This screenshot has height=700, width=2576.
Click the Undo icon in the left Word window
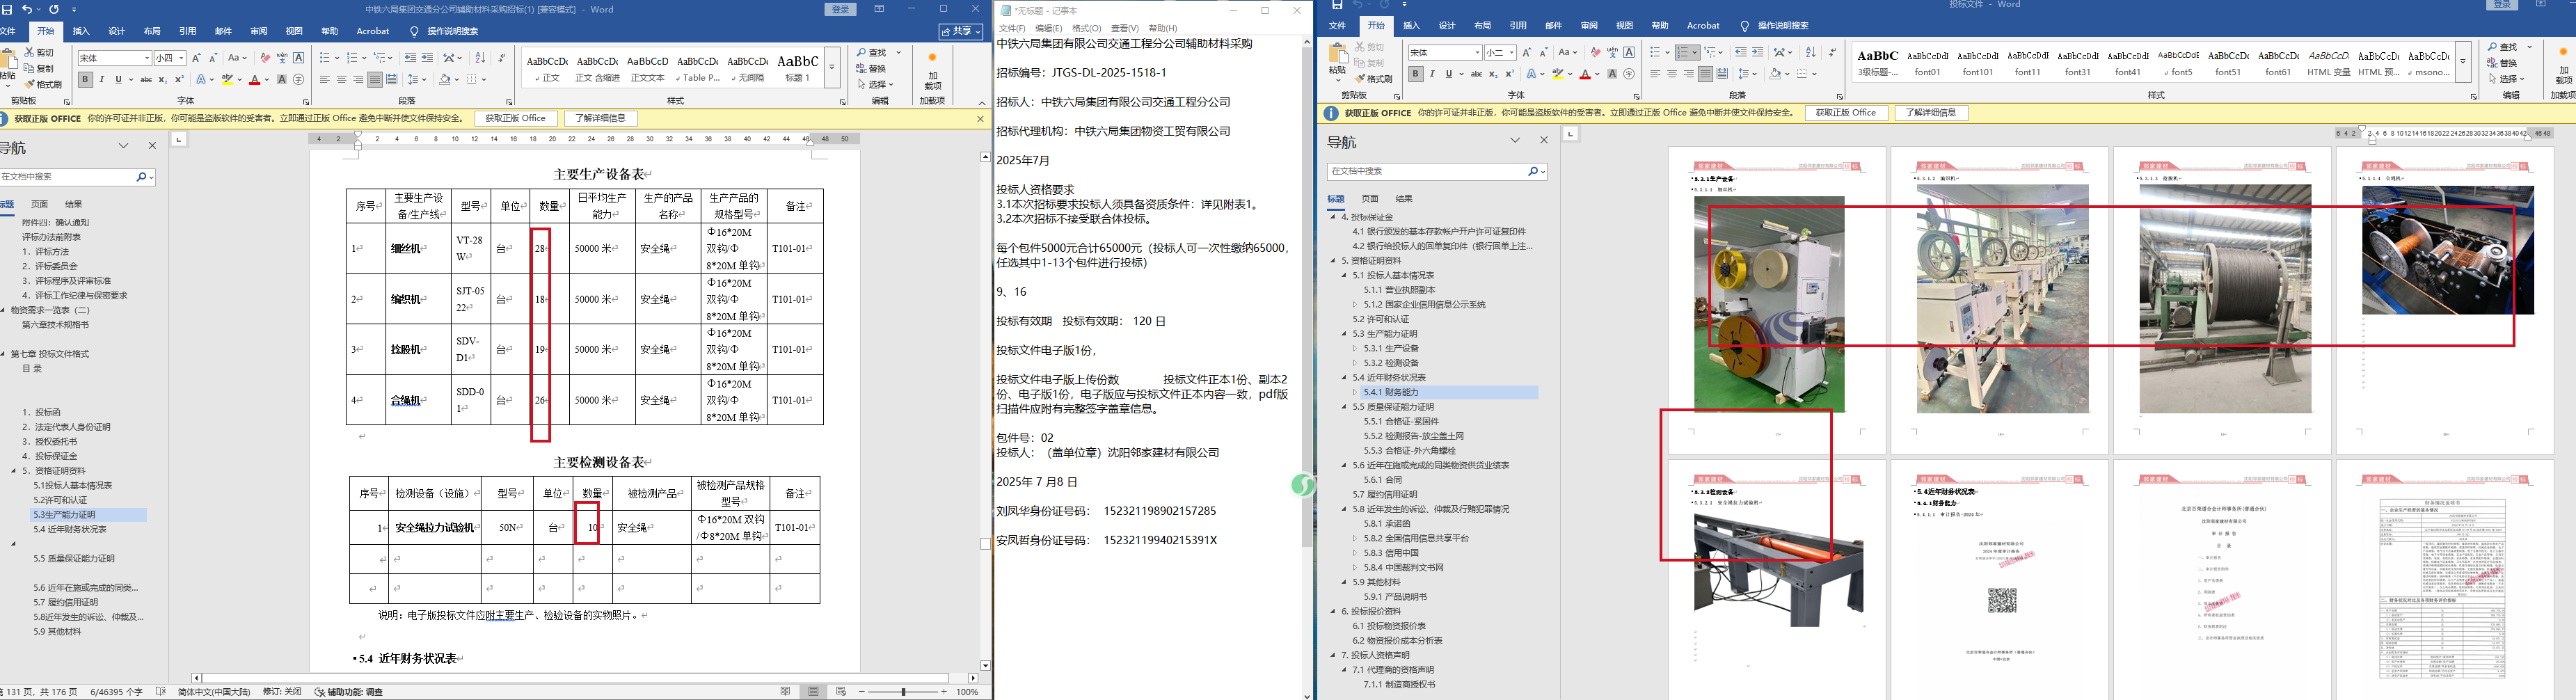tap(27, 9)
